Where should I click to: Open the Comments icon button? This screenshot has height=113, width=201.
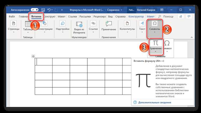(189, 17)
